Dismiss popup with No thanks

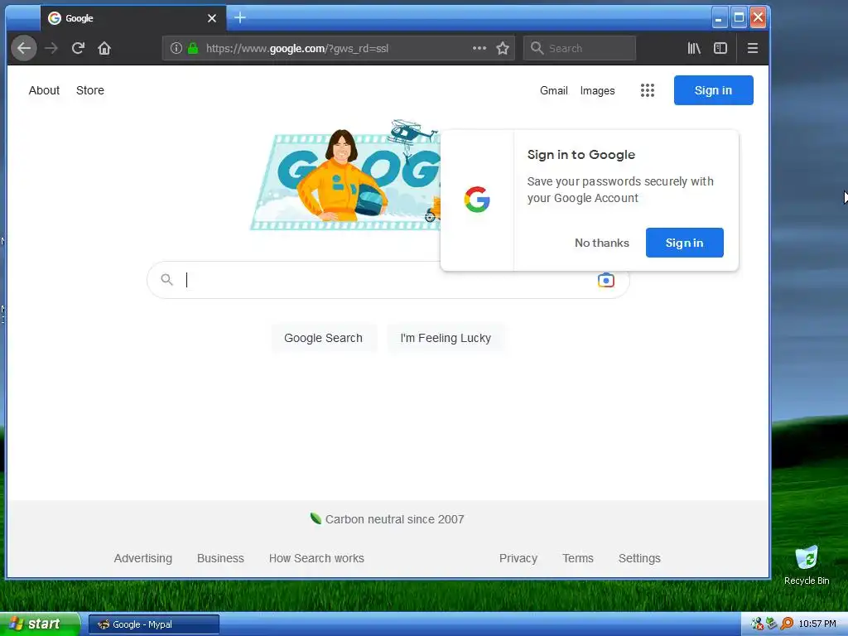coord(602,243)
